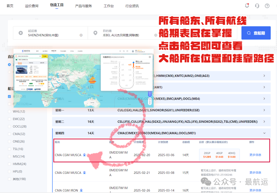
Task: Tick the MSC(14) carrier checkbox
Action: pyautogui.click(x=9, y=156)
